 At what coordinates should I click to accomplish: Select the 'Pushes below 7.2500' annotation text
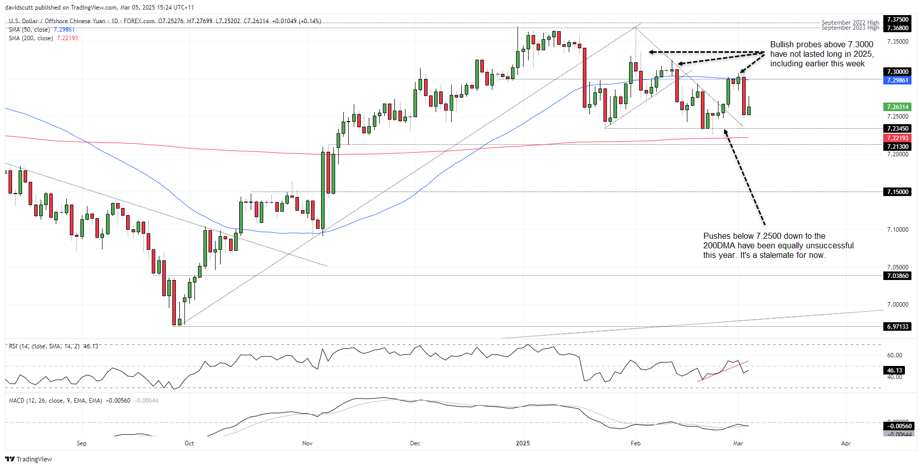pos(778,246)
